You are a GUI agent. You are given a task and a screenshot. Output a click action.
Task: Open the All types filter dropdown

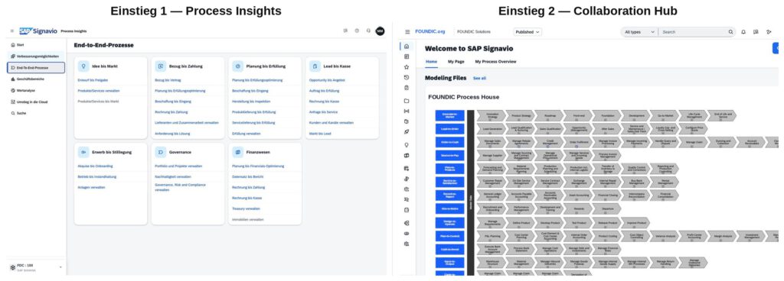(639, 32)
